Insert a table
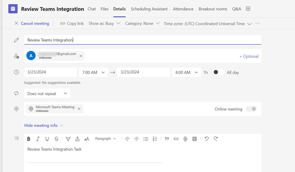 point(195,139)
